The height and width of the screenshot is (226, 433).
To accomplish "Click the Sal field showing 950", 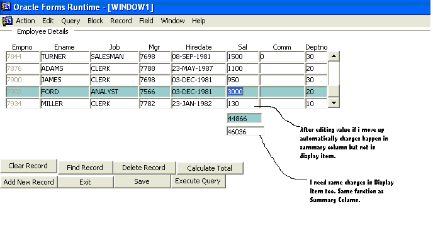I will [242, 80].
